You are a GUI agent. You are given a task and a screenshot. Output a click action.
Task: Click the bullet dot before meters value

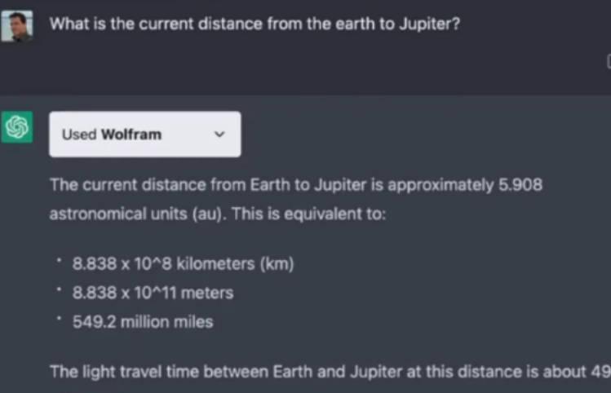[59, 290]
